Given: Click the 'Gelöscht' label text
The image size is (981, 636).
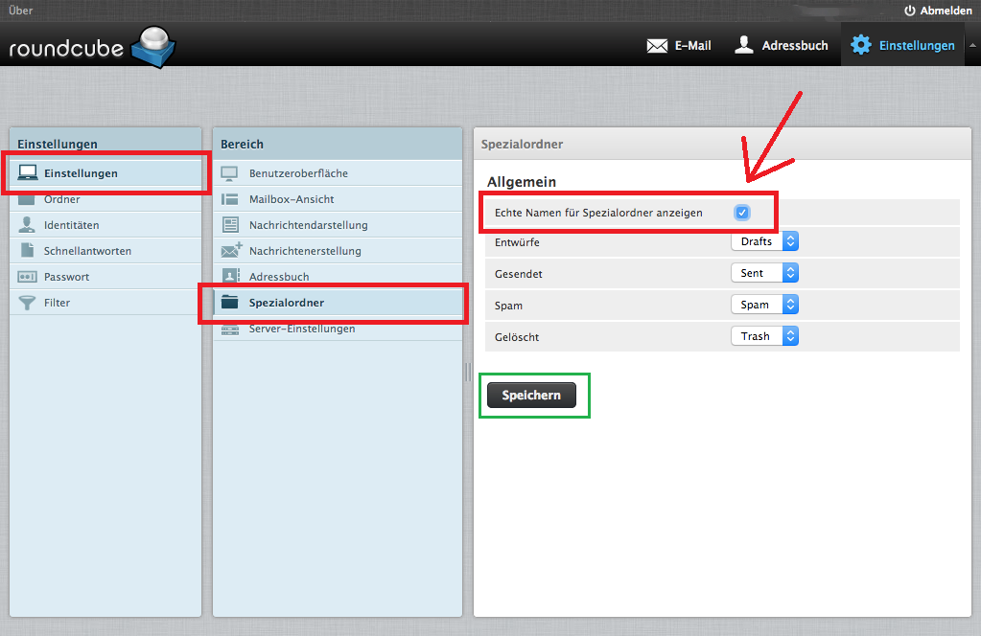Looking at the screenshot, I should [x=516, y=337].
